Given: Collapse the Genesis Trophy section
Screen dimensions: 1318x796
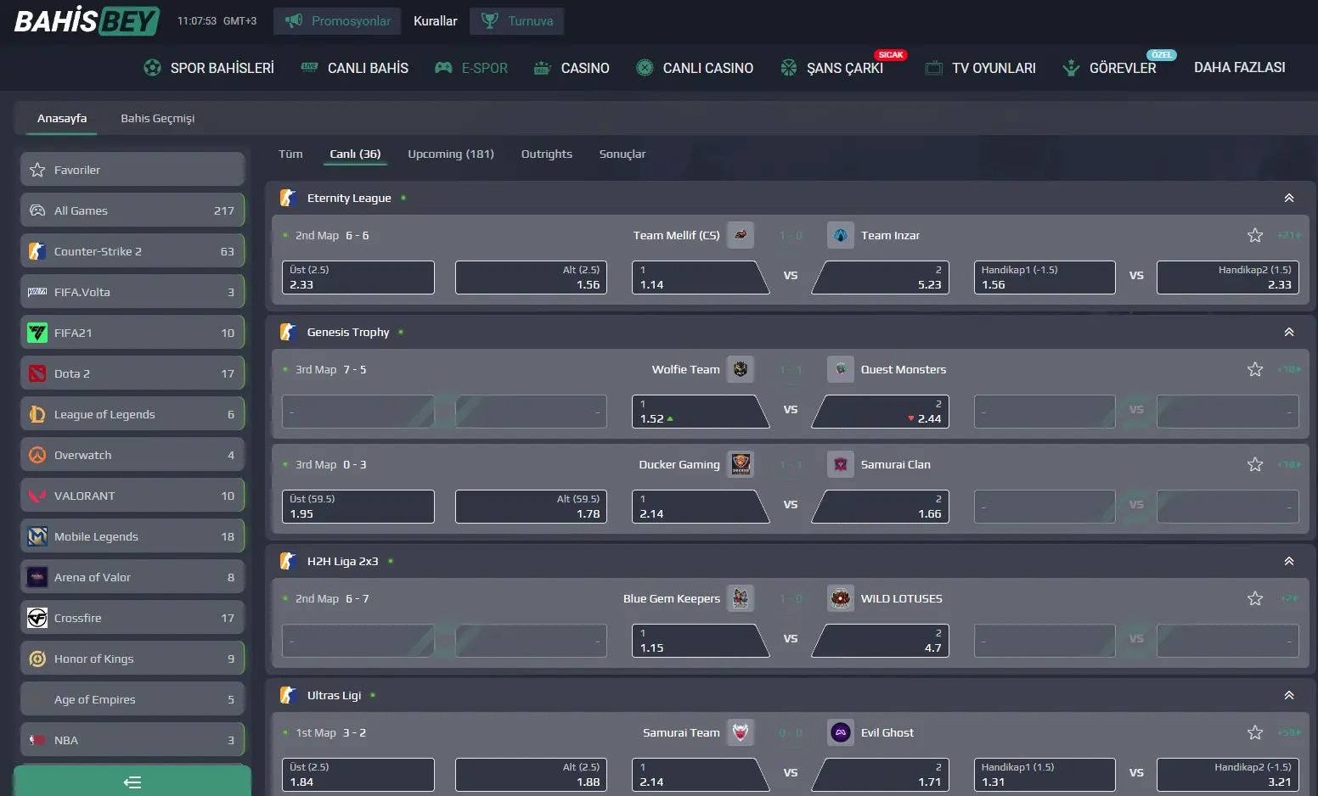Looking at the screenshot, I should 1289,332.
